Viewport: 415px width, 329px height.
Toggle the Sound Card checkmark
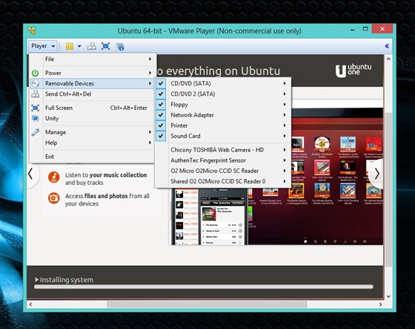pos(161,136)
